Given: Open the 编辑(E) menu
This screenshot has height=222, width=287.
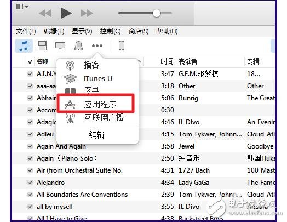Looking at the screenshot, I should click(54, 31).
